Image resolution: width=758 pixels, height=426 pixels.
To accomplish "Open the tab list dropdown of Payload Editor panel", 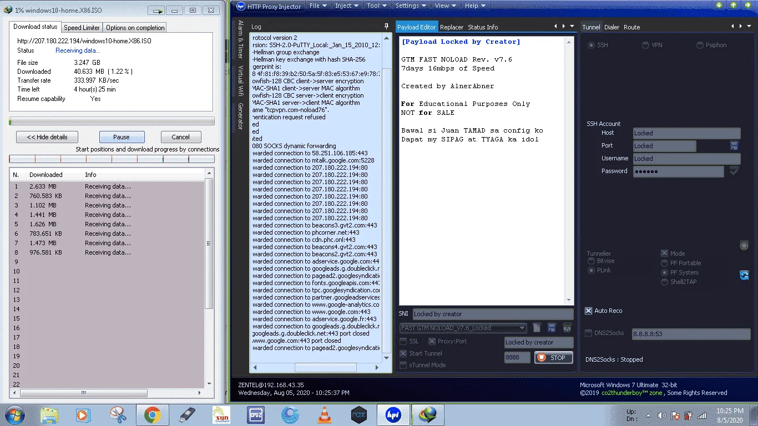I will click(x=573, y=27).
